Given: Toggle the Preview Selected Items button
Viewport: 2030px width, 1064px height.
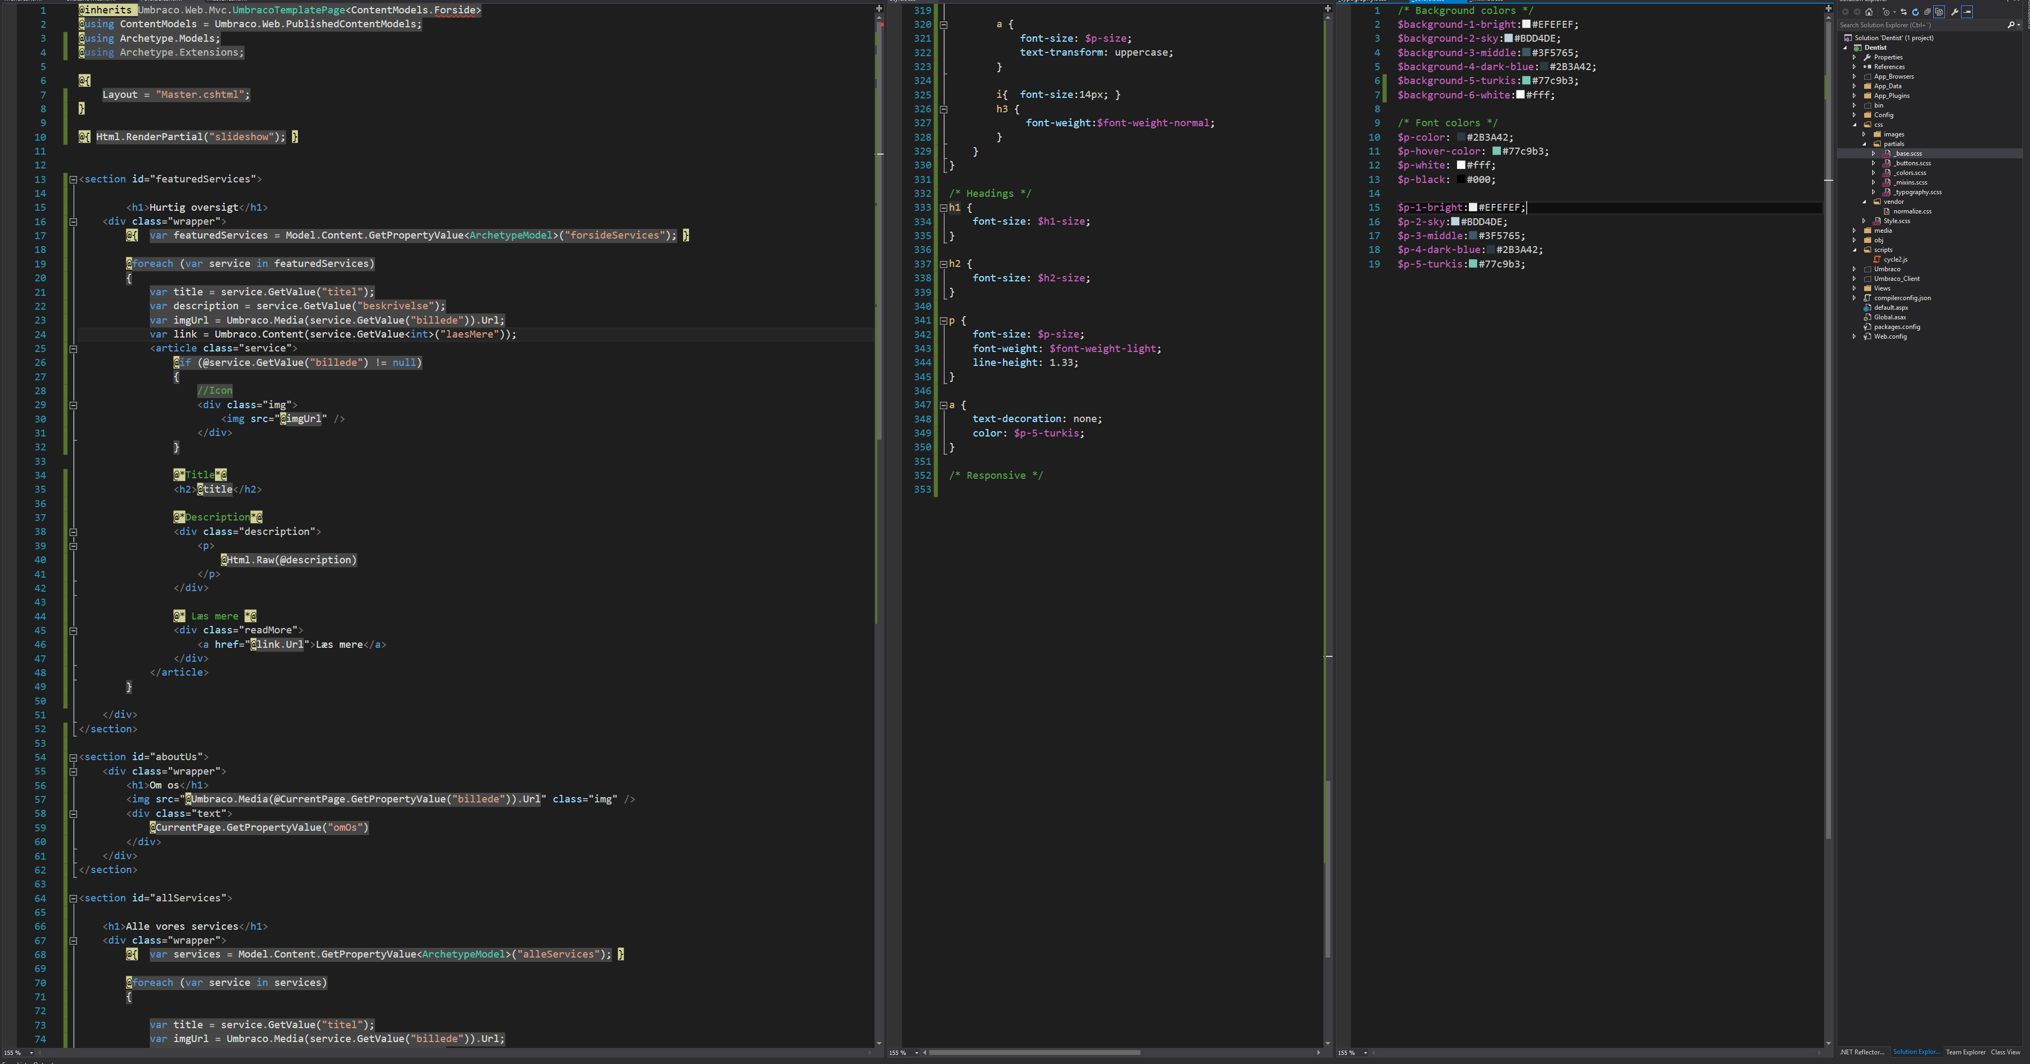Looking at the screenshot, I should [x=1967, y=12].
